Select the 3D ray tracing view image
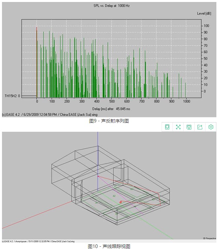This screenshot has height=249, width=221. tap(109, 187)
